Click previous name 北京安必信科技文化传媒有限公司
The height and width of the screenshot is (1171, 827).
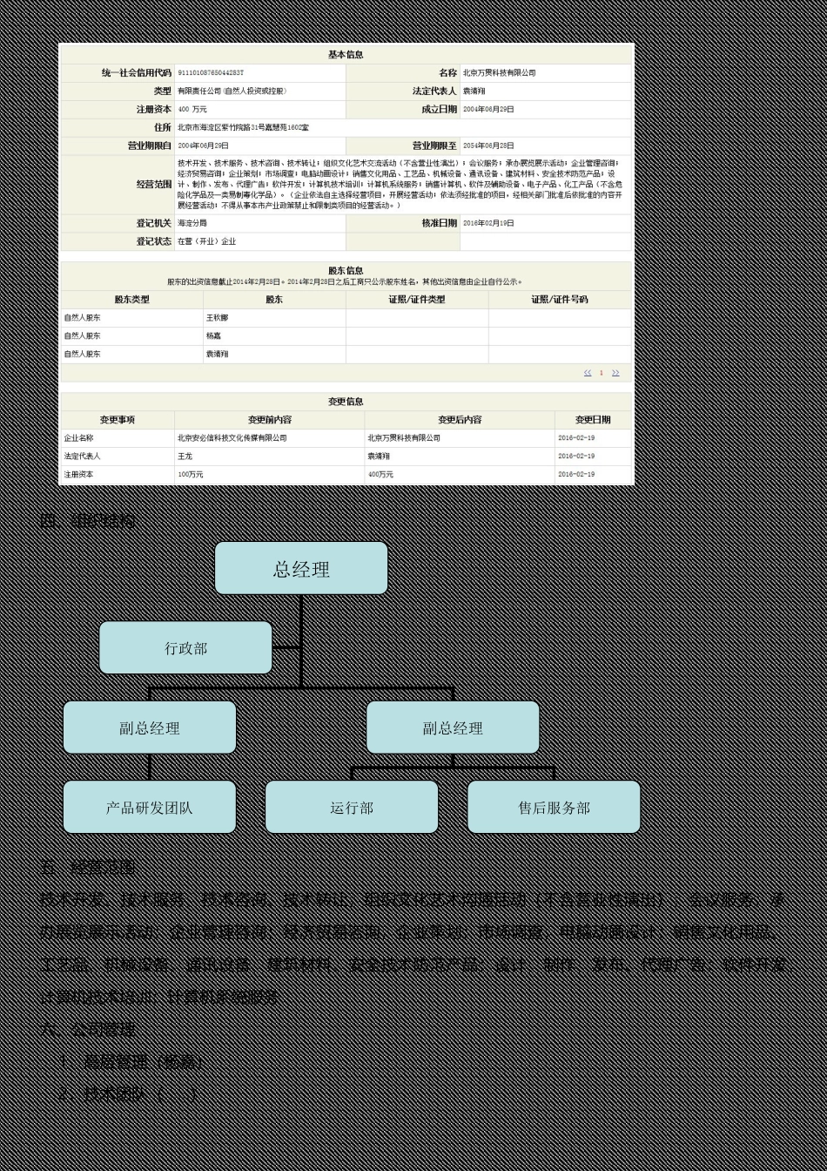coord(232,438)
